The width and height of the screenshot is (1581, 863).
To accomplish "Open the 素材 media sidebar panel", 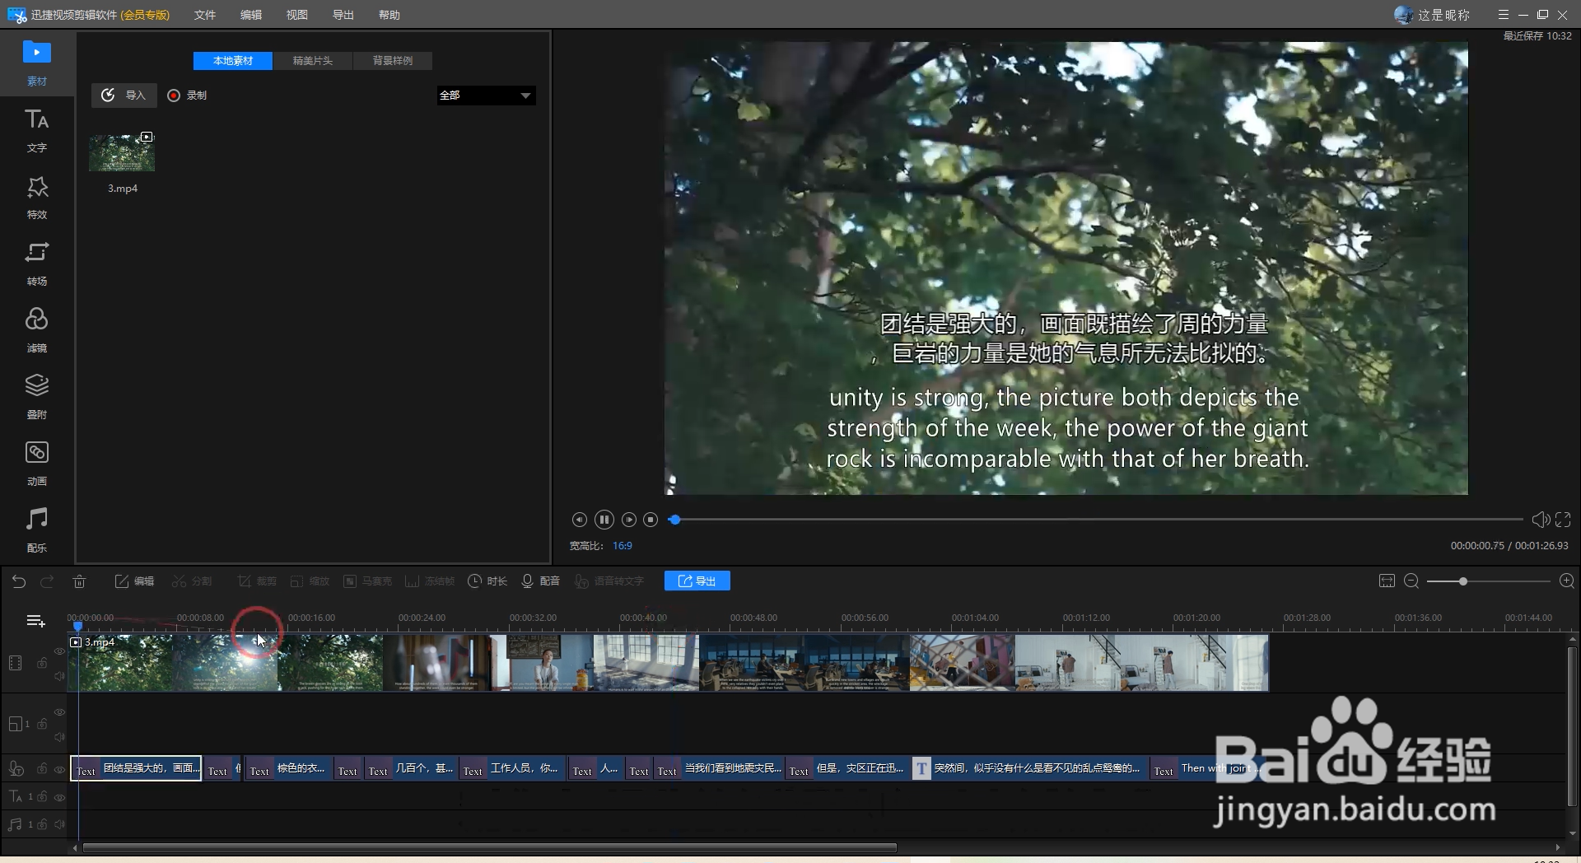I will pyautogui.click(x=36, y=62).
